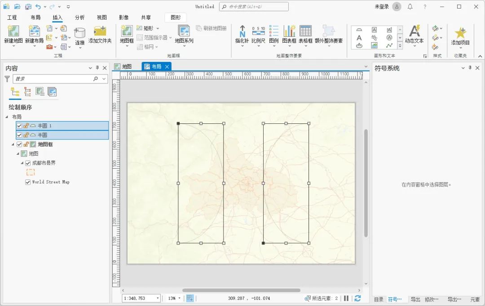Click the 矩形 shape button
Image resolution: width=485 pixels, height=306 pixels.
click(145, 28)
